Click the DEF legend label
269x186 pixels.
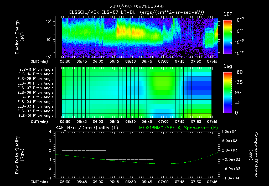[227, 14]
